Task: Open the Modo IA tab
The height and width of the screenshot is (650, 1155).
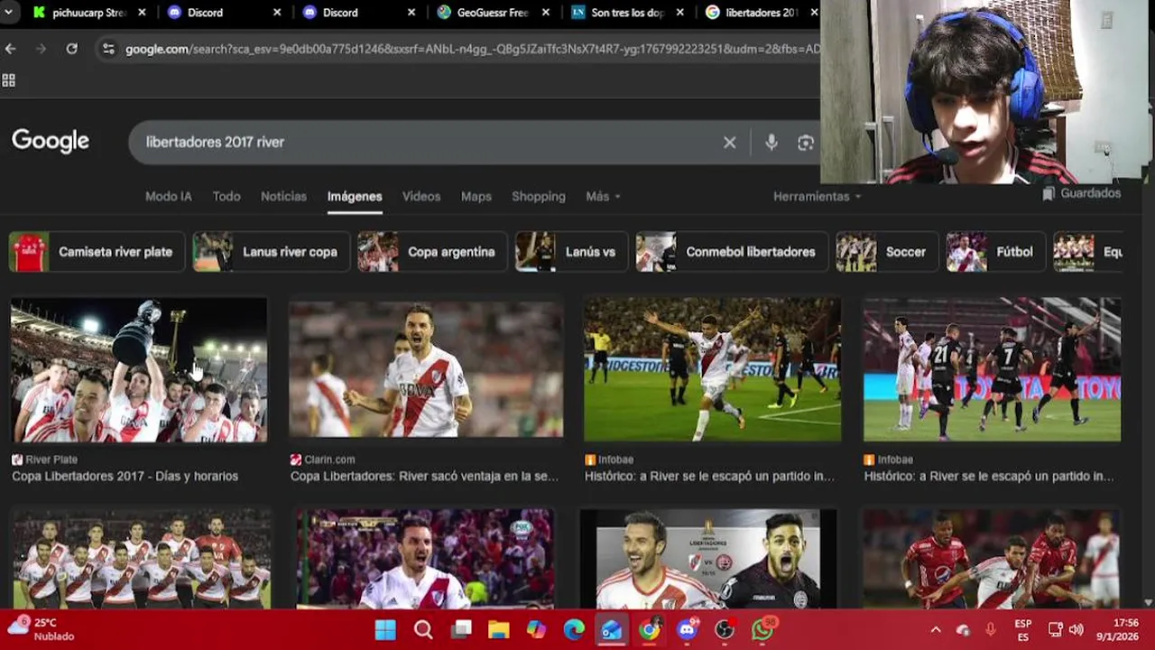Action: [169, 196]
